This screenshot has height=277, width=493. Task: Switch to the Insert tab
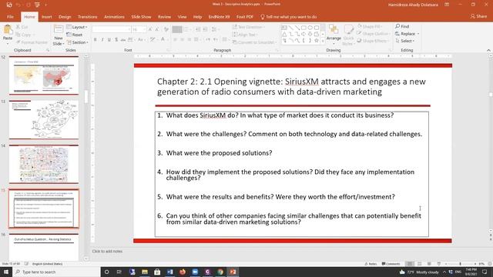47,17
